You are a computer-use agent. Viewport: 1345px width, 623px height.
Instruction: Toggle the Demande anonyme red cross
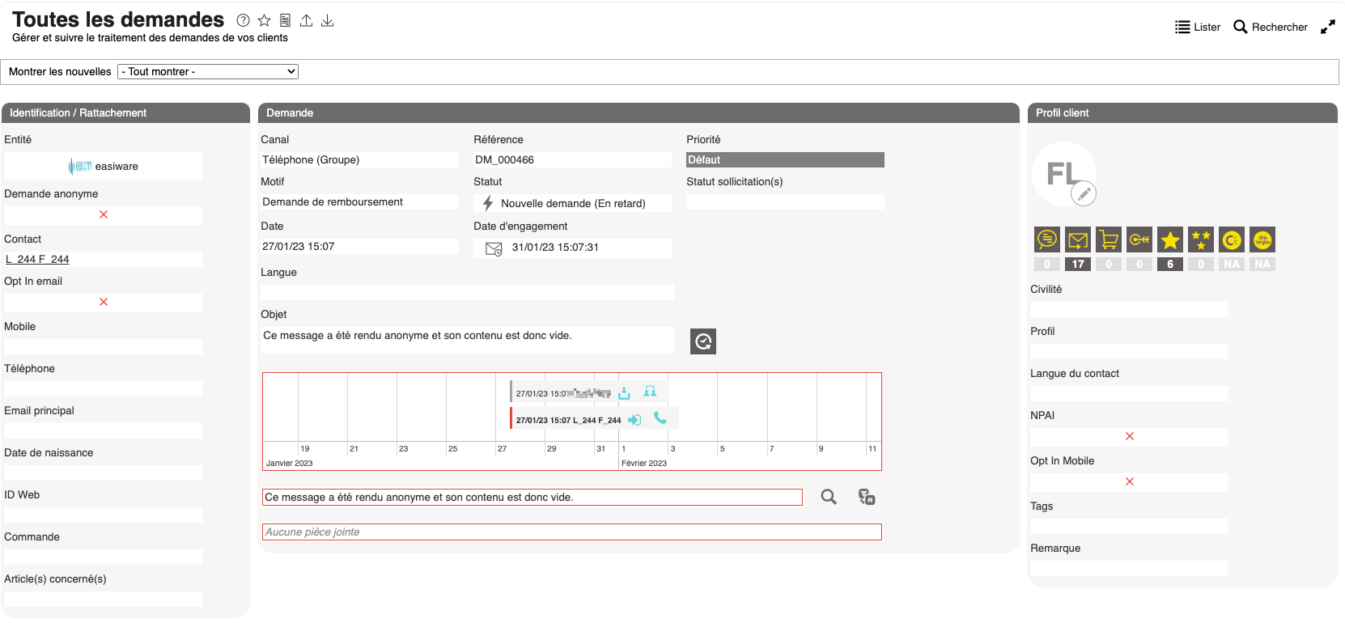point(104,215)
